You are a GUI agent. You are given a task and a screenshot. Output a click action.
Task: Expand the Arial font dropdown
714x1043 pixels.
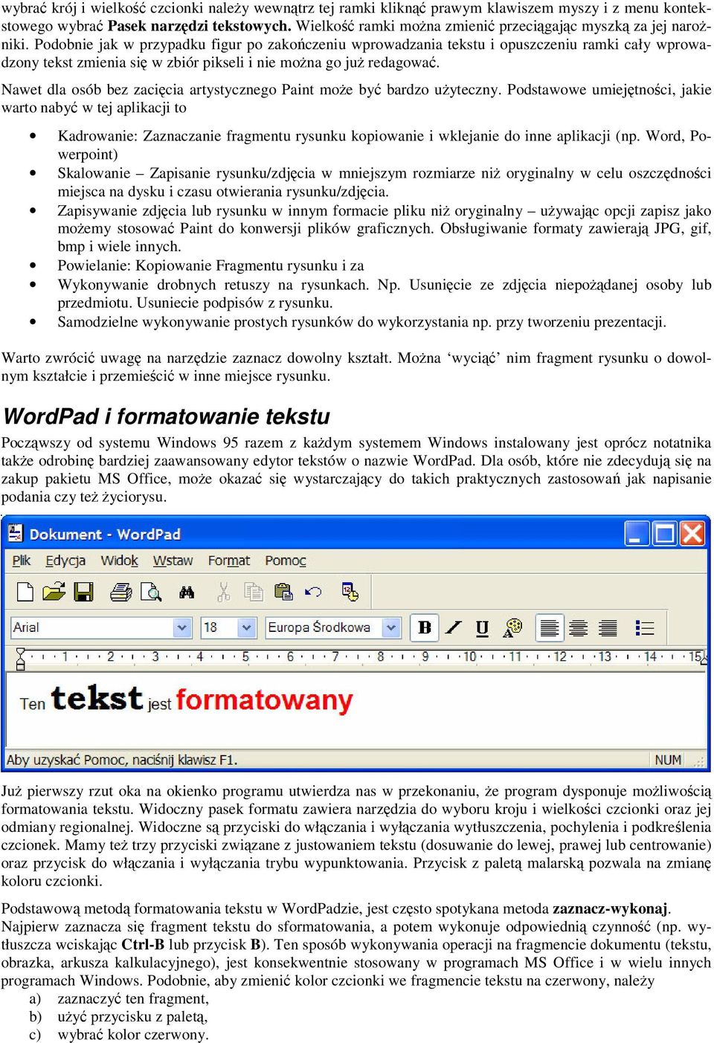tap(182, 627)
